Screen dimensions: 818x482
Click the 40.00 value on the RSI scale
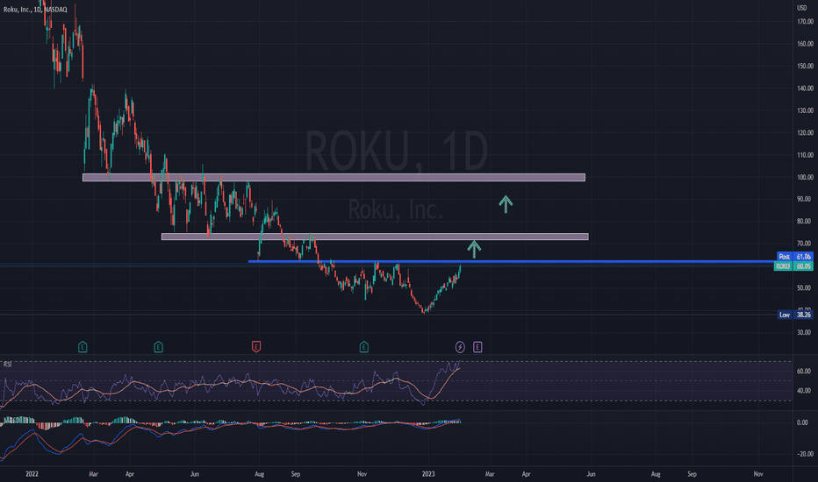pos(804,390)
